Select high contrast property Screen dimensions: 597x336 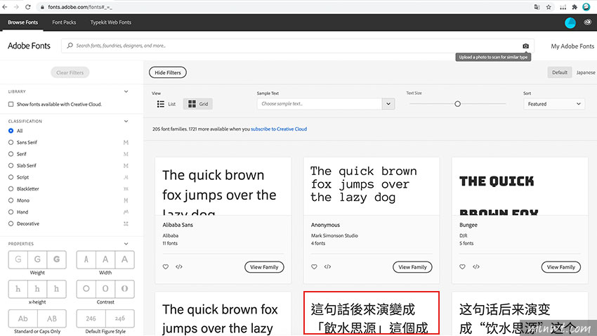[x=124, y=289]
